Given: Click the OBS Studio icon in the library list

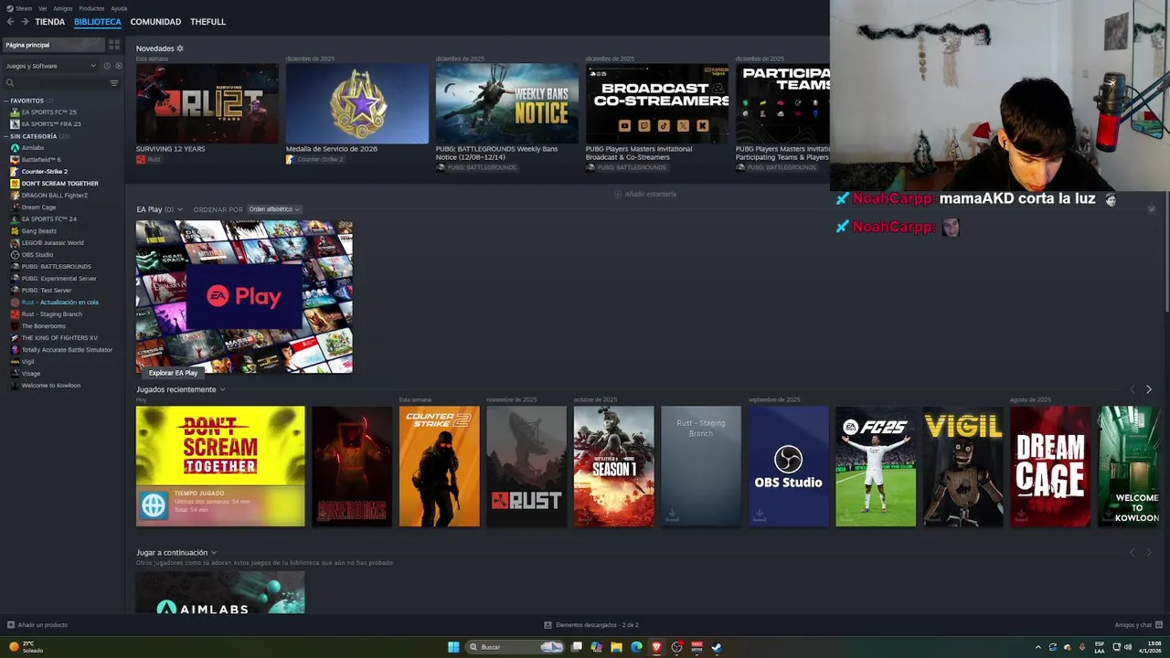Looking at the screenshot, I should (15, 255).
